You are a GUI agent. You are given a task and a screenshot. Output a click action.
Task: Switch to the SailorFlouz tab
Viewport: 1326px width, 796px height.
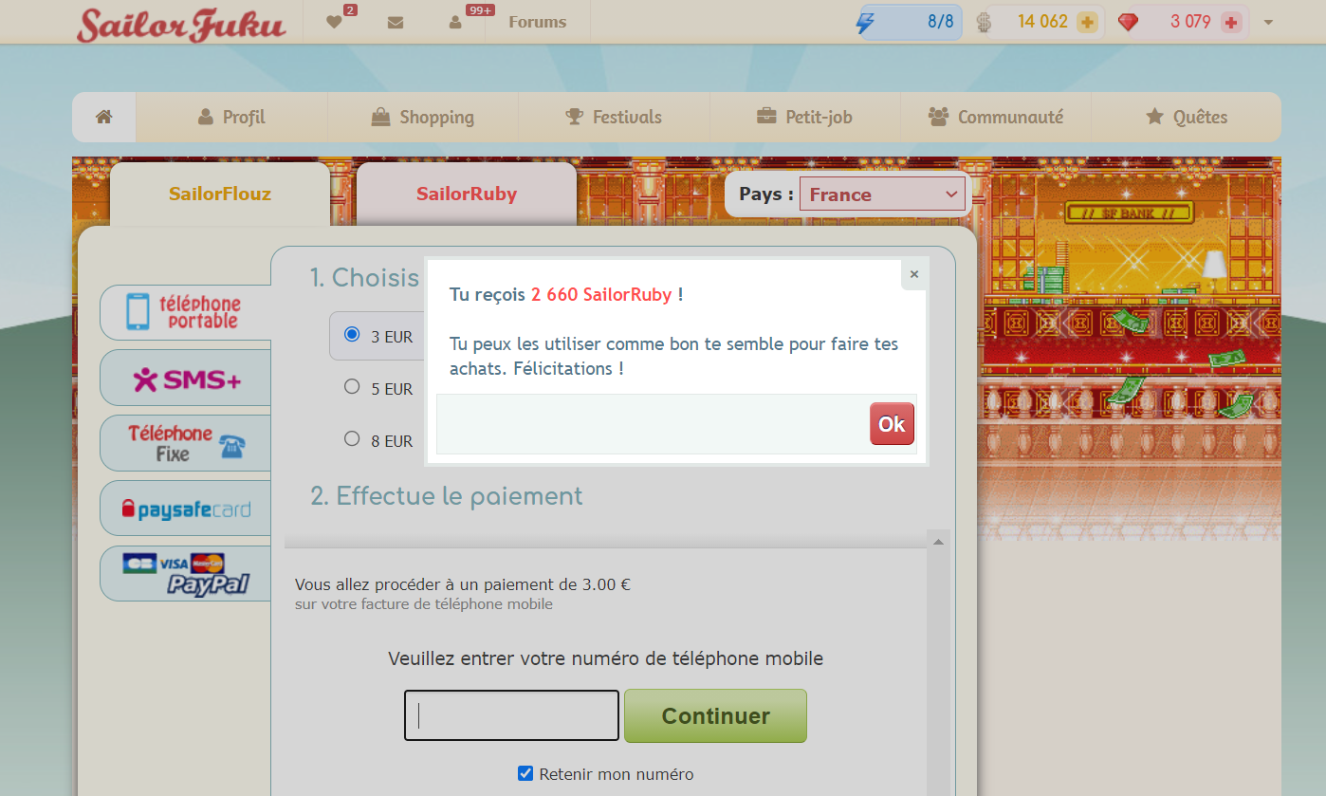(220, 194)
